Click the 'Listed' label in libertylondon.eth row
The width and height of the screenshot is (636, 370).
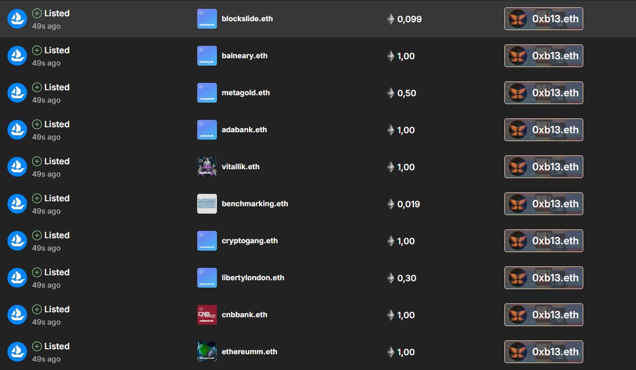click(57, 272)
